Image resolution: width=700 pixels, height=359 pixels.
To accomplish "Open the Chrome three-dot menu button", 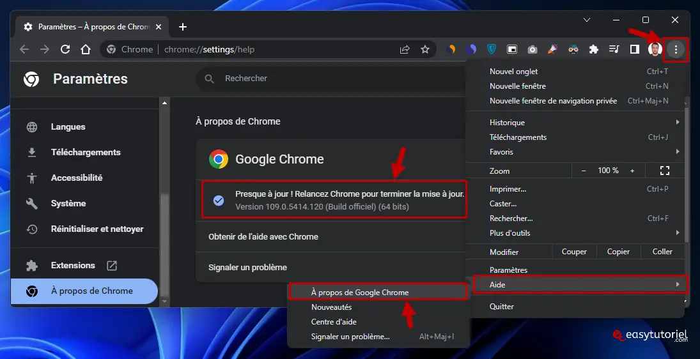I will point(676,49).
